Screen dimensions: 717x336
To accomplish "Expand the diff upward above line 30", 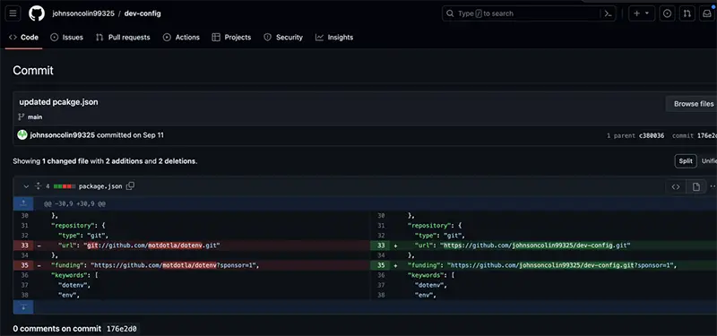I will 23,203.
